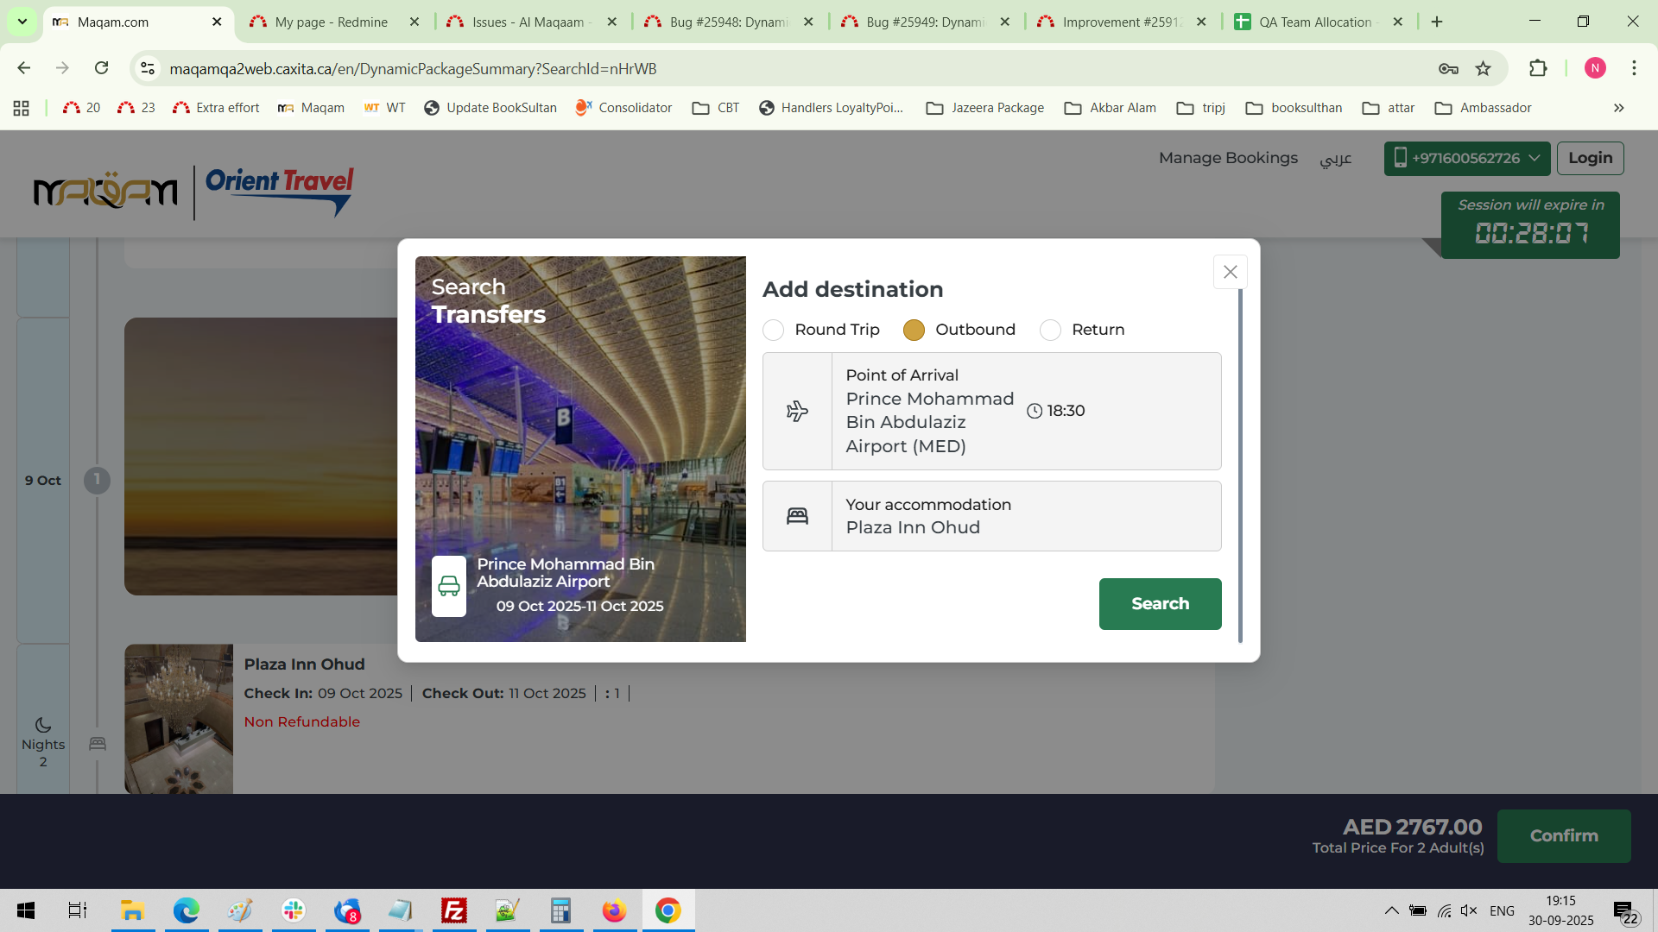
Task: Select the Outbound radio option
Action: coord(914,330)
